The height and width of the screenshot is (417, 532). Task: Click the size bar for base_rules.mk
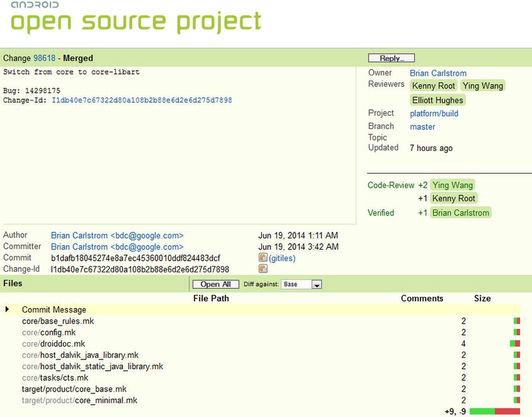click(517, 321)
